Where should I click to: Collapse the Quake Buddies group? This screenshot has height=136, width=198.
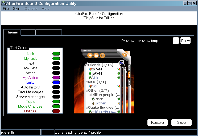(x=87, y=108)
